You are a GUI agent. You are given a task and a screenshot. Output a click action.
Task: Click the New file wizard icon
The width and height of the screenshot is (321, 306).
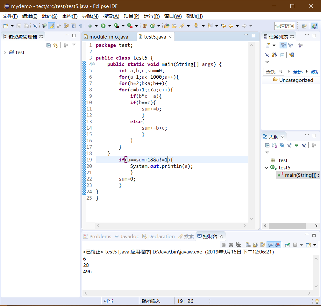(x=6, y=26)
